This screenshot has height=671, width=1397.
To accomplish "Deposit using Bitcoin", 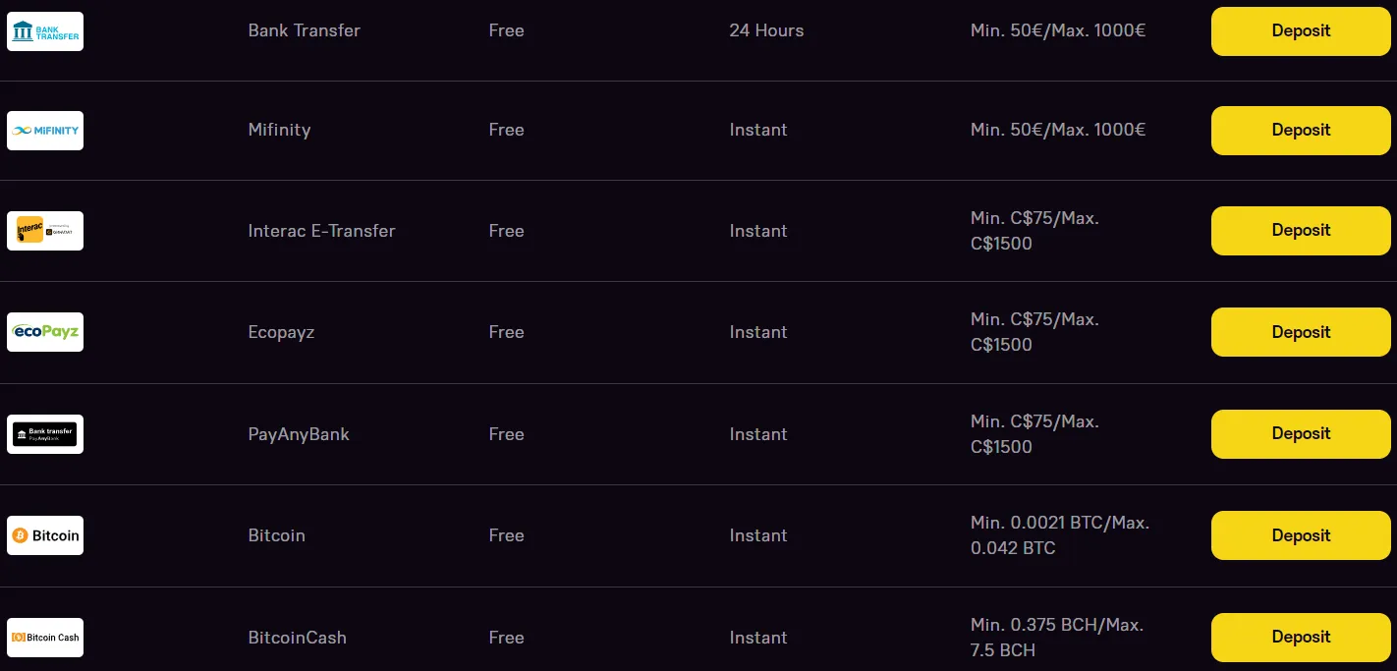I will pyautogui.click(x=1301, y=535).
